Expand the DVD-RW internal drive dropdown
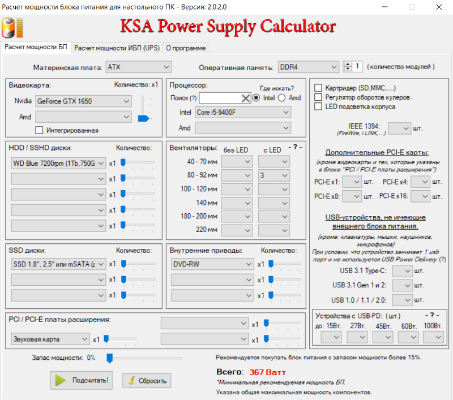This screenshot has height=400, width=453. [212, 264]
